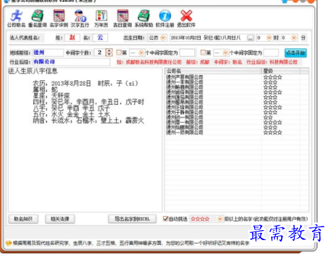Click the 中间字个数 number field showing 2
Viewport: 330px width, 254px height.
(100, 52)
